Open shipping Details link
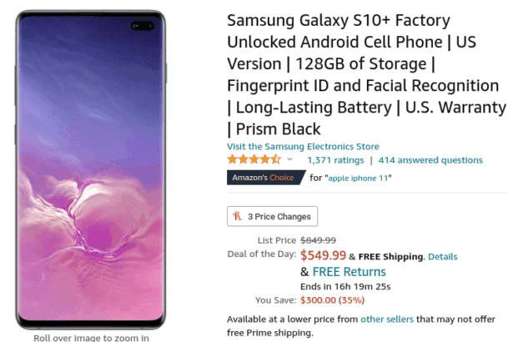Viewport: 513px width, 342px height. click(443, 256)
